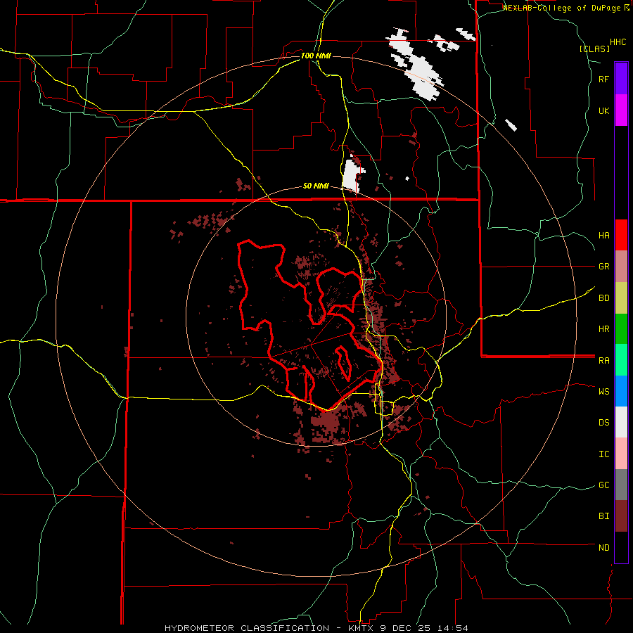The width and height of the screenshot is (633, 633).
Task: Click the 14:54 timestamp
Action: [454, 628]
